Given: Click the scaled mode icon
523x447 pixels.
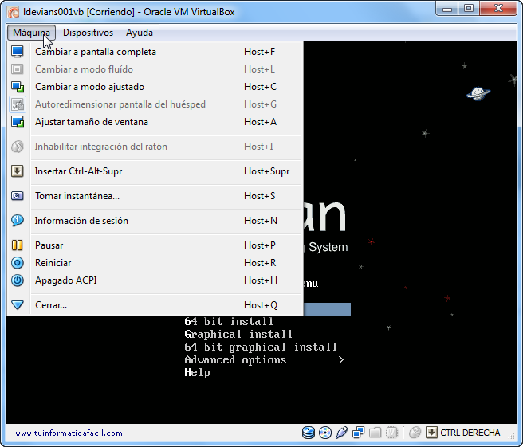Looking at the screenshot, I should coord(18,87).
